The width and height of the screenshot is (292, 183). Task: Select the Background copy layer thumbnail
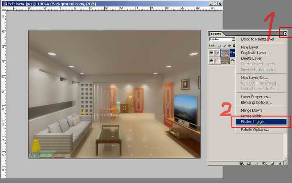coord(225,53)
